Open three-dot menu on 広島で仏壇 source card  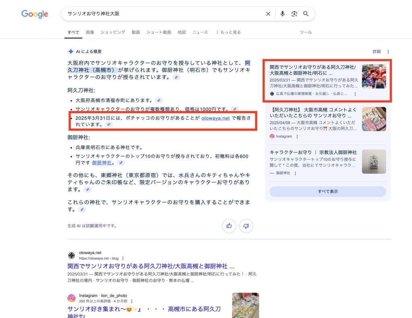click(x=355, y=94)
